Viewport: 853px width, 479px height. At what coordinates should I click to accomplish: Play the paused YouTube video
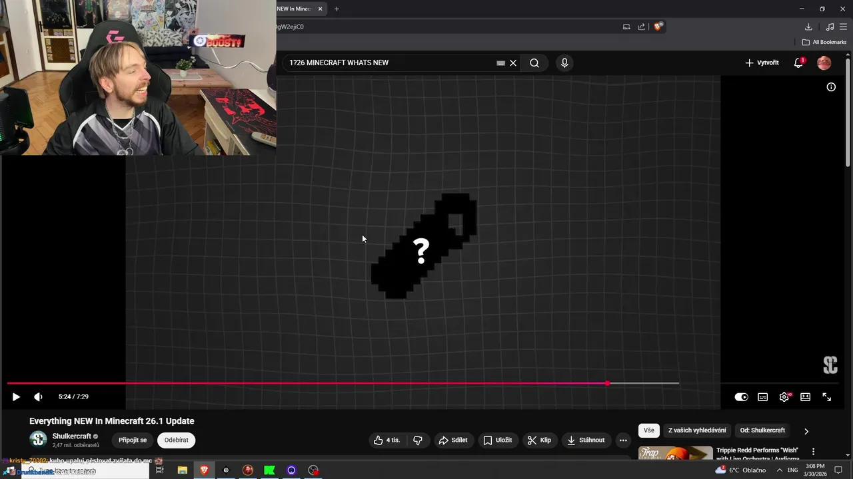pyautogui.click(x=16, y=397)
